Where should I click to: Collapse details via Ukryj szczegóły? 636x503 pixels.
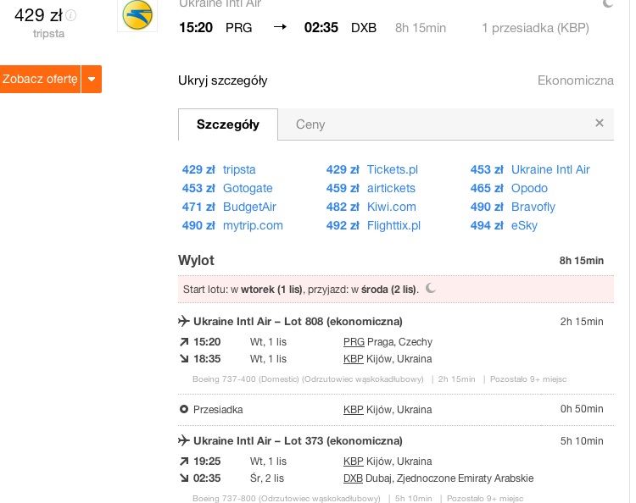[223, 80]
